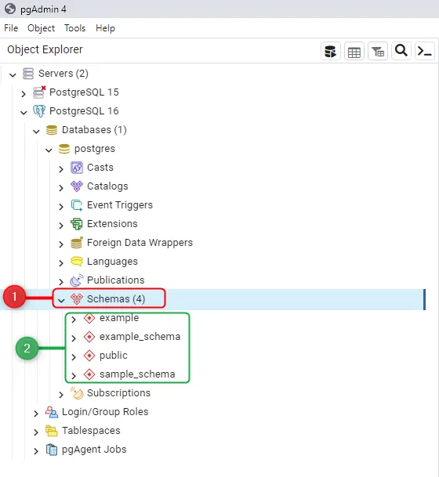Screen dimensions: 439x477
Task: Collapse the Schemas (4) node
Action: (61, 300)
